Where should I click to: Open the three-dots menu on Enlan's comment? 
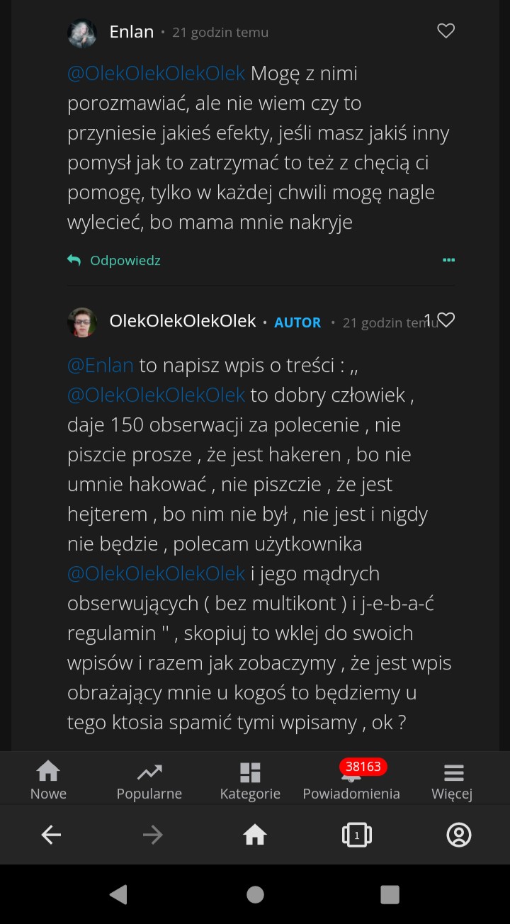click(x=448, y=260)
